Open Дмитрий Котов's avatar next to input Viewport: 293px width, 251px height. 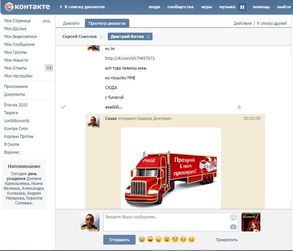251,222
